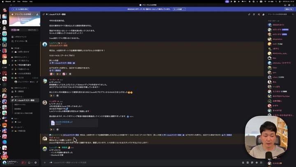
Task: Open member 'いっぱち' in member list
Action: [x=276, y=87]
